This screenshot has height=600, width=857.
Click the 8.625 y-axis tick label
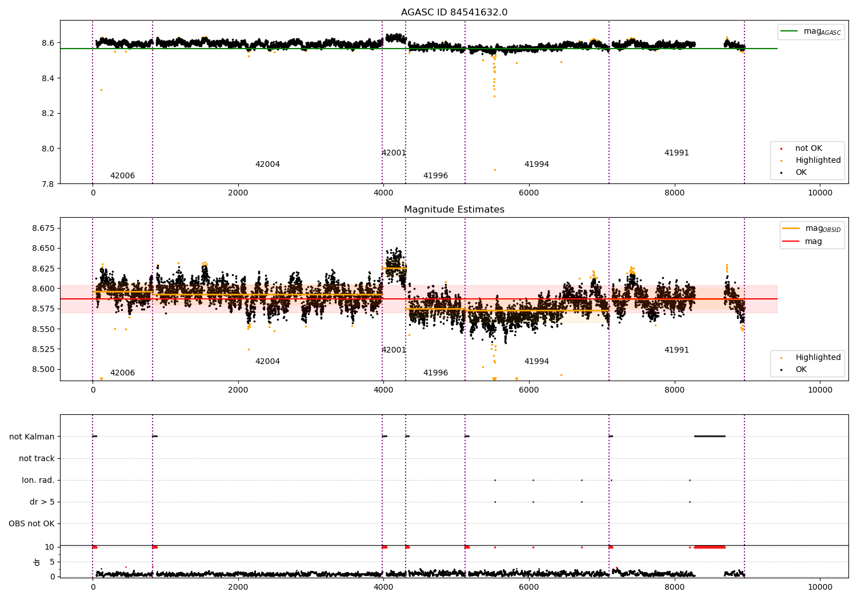[x=43, y=269]
